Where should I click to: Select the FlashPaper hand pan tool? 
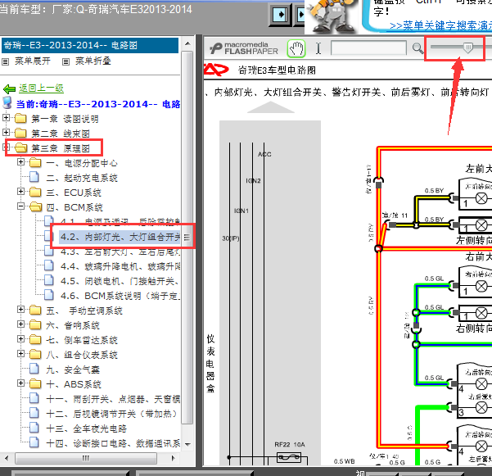point(296,48)
